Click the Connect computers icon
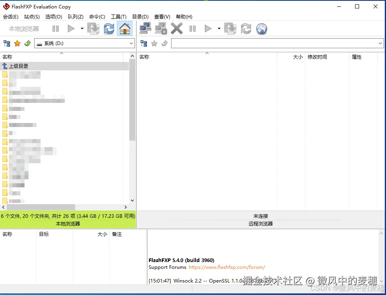The height and width of the screenshot is (295, 386). pyautogui.click(x=145, y=28)
